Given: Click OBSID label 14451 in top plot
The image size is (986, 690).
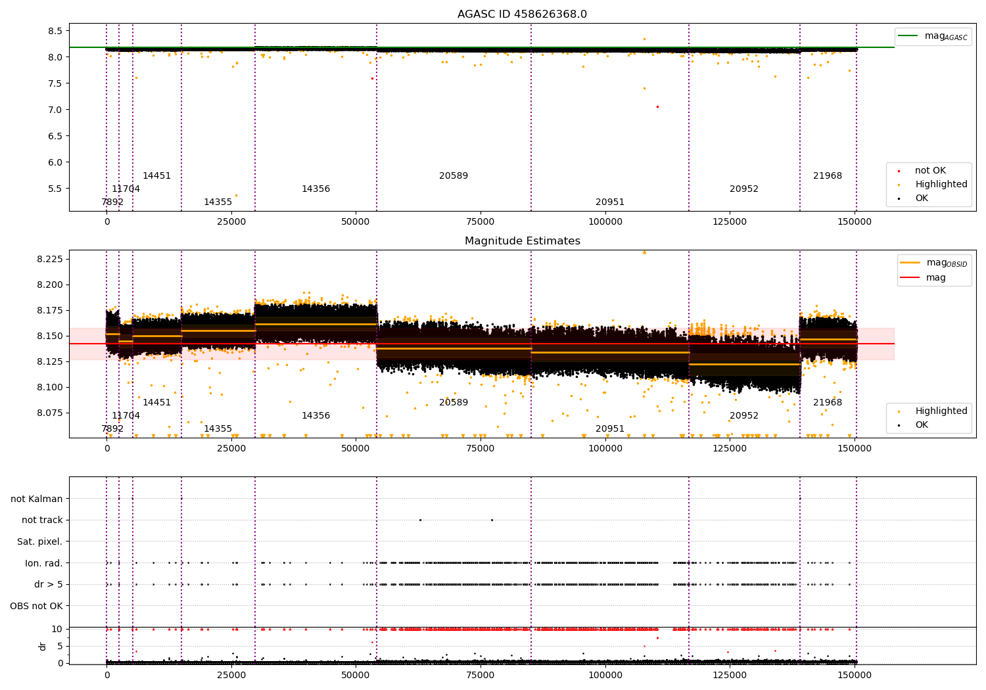Looking at the screenshot, I should (x=156, y=176).
